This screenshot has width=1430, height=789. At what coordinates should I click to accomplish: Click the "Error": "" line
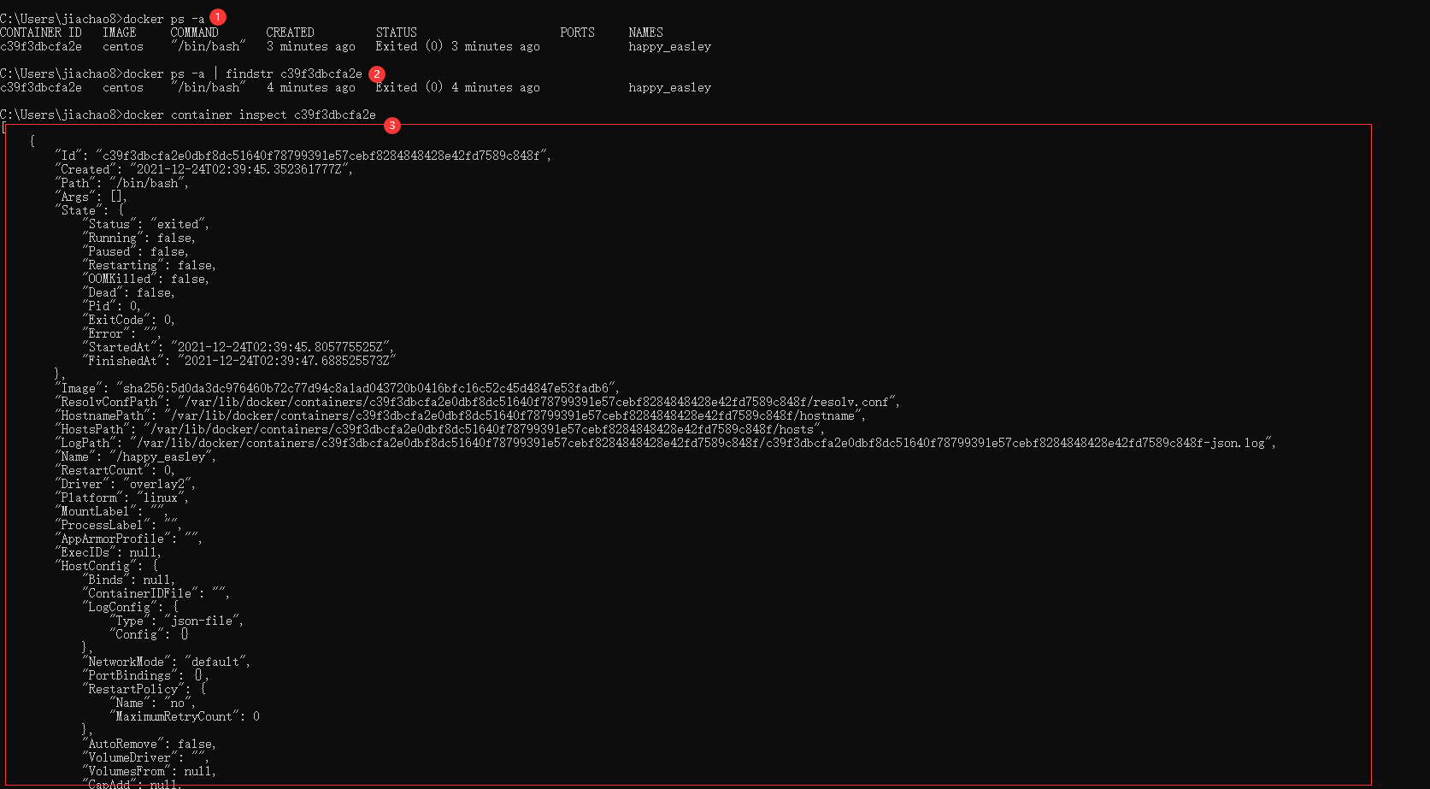coord(122,333)
